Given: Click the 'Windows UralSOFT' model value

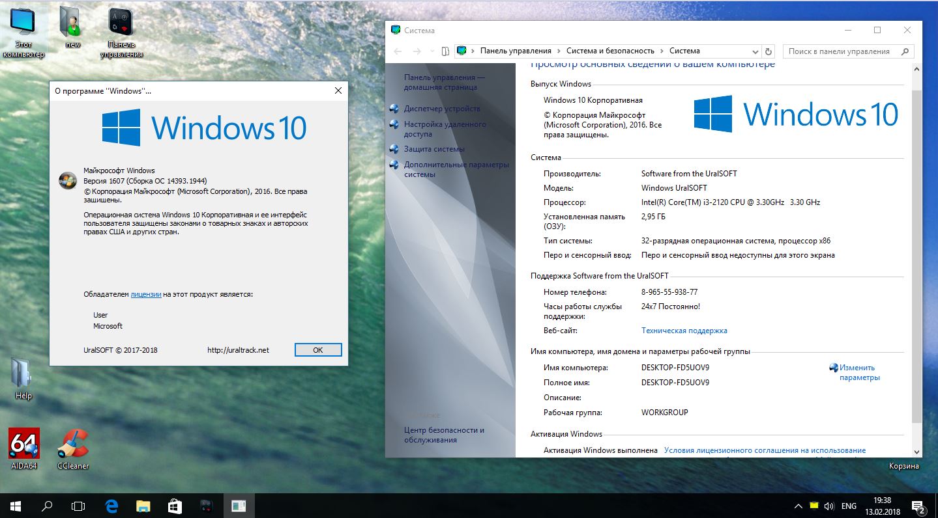Looking at the screenshot, I should 674,188.
